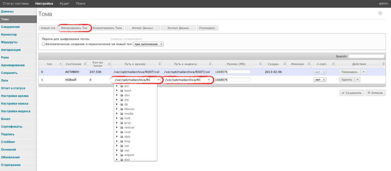Viewport: 391px width, 171px height.
Task: Open the 'при заполнении' dropdown
Action: pos(148,44)
